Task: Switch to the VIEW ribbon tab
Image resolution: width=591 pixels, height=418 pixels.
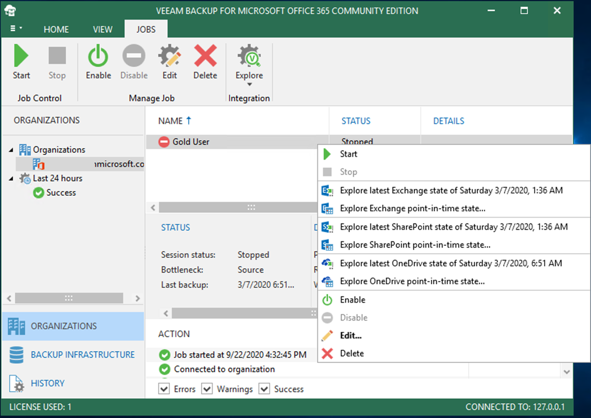Action: tap(103, 29)
